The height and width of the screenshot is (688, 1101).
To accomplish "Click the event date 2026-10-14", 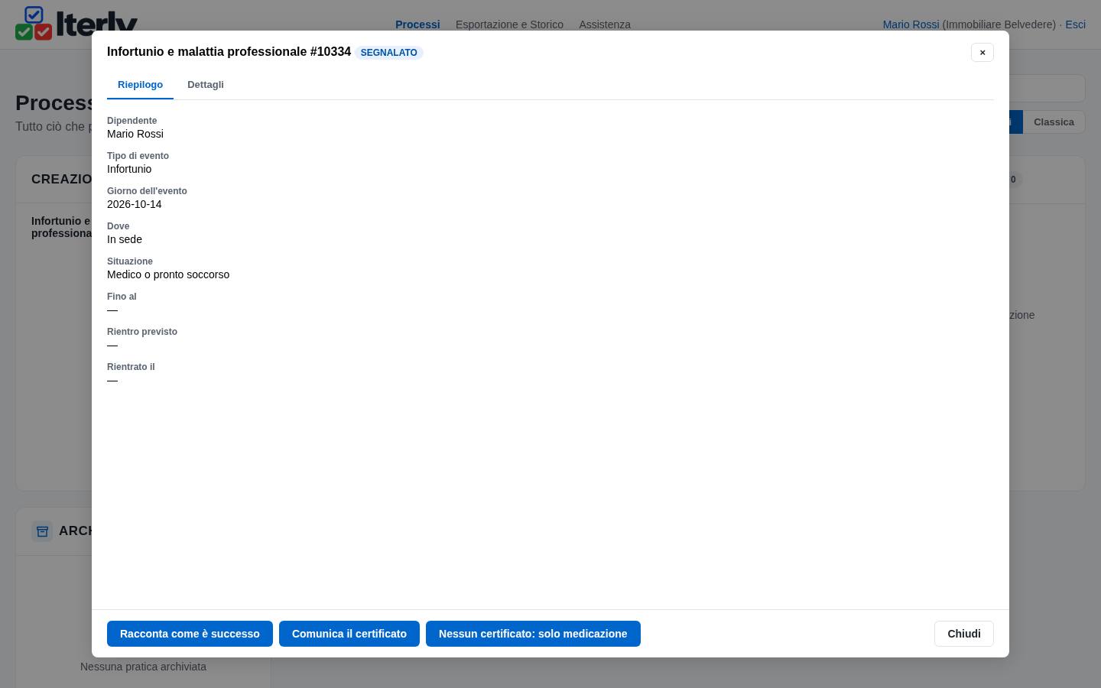I will tap(135, 204).
